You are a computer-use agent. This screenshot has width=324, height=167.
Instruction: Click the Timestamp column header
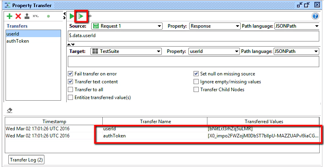pyautogui.click(x=54, y=121)
